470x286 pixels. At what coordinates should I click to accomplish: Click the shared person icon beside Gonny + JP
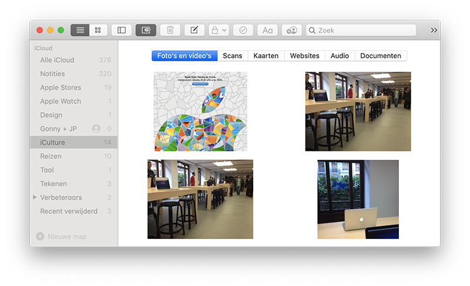pos(96,129)
